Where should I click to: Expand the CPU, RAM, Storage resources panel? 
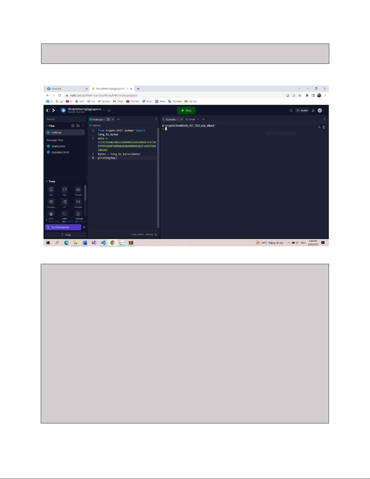coord(46,220)
